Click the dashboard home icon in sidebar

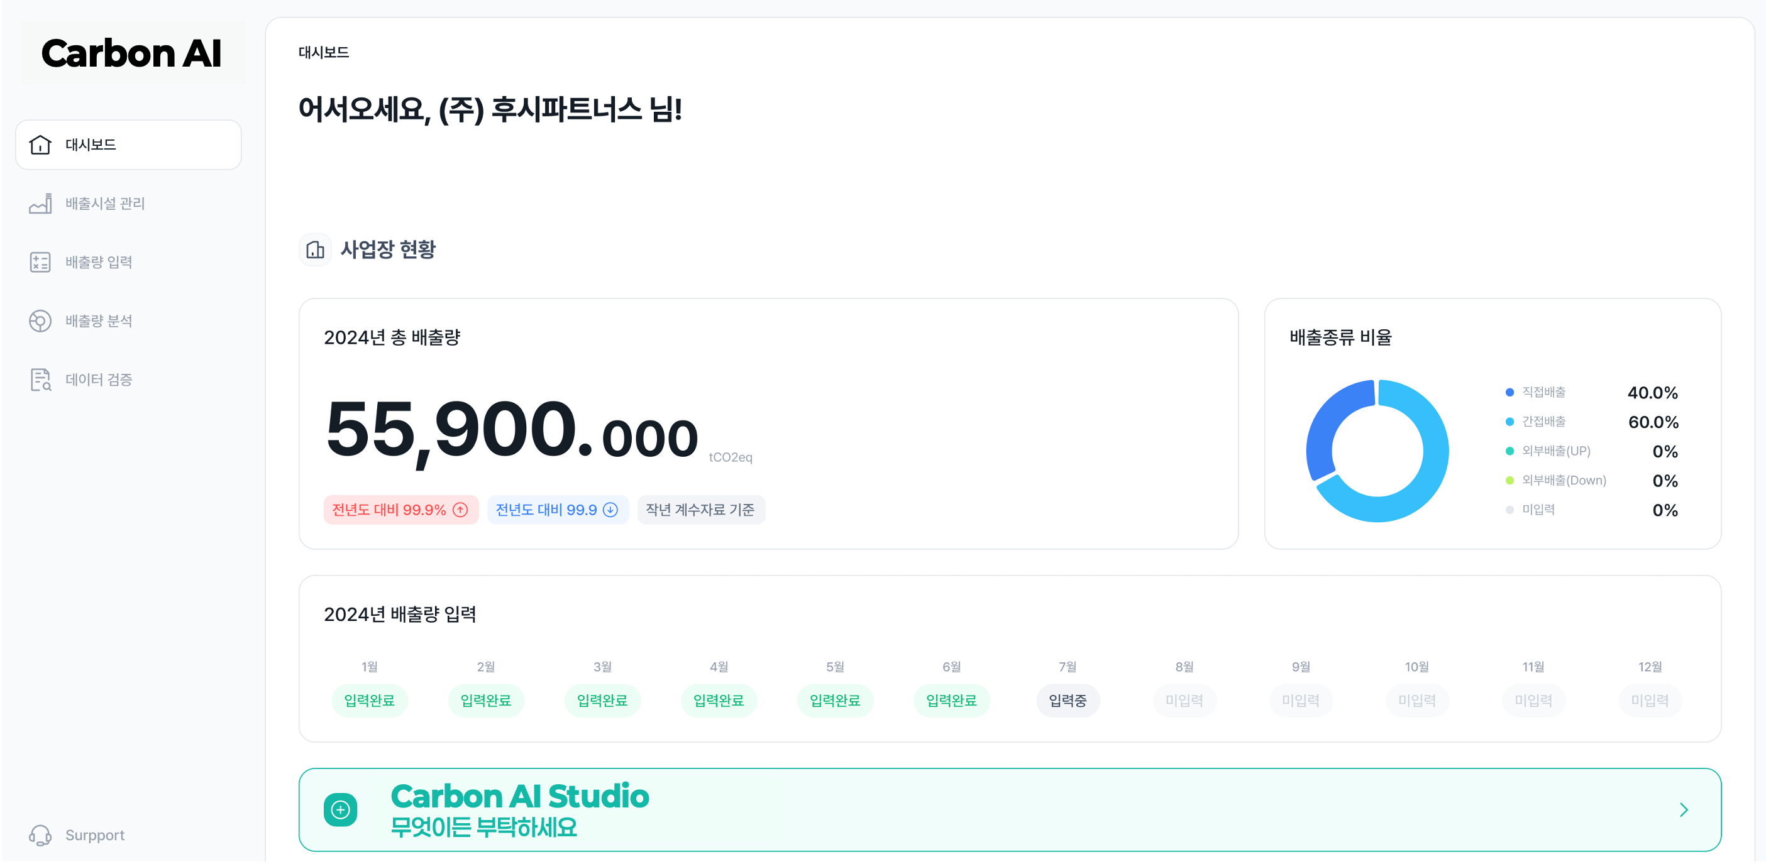40,145
